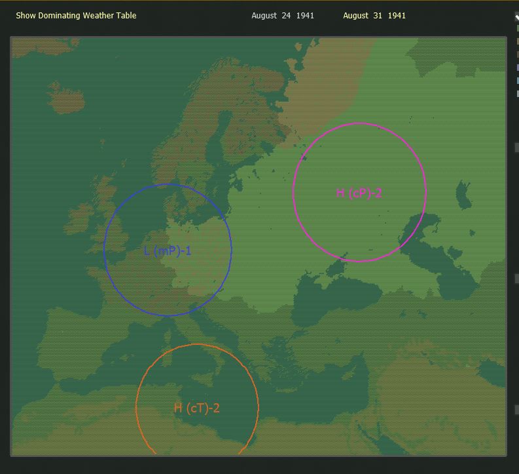Click Iceland on the weather map
This screenshot has height=474, width=519.
66,98
